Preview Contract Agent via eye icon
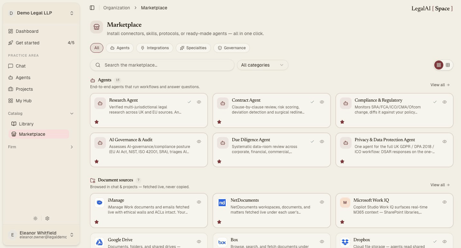Screen dimensions: 461x248 click(322, 102)
